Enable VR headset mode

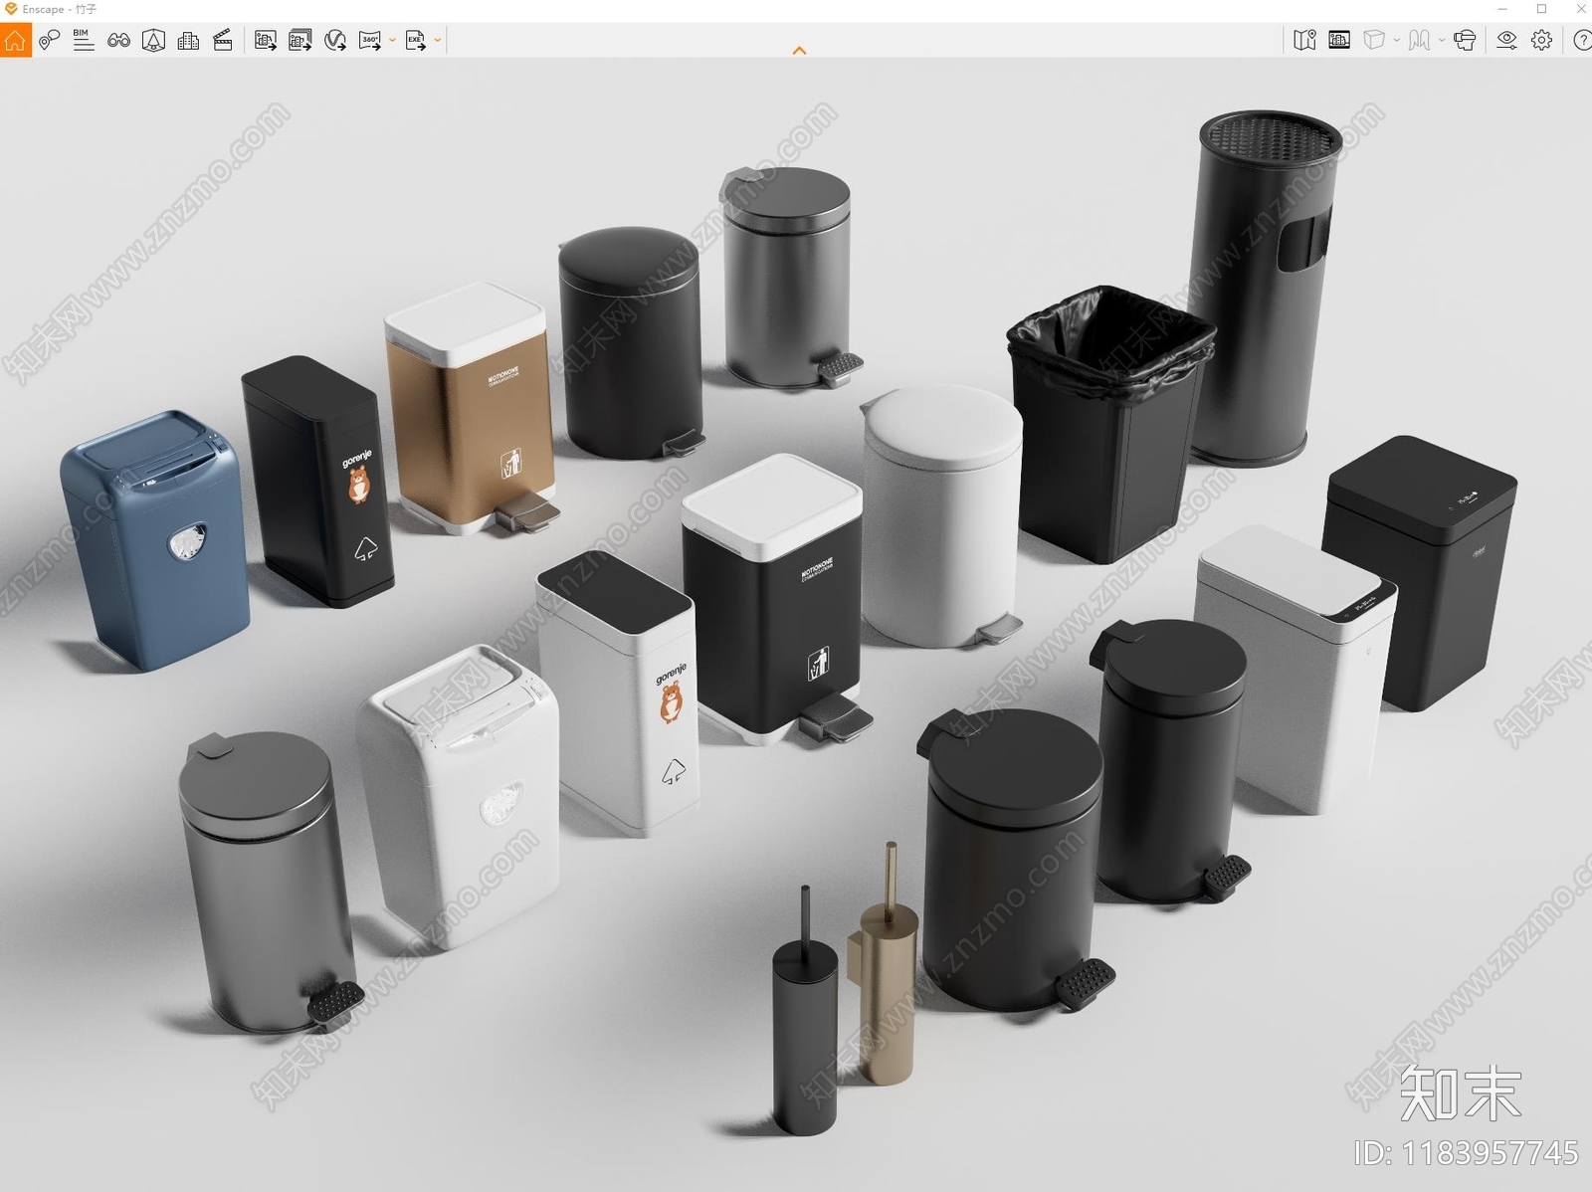1465,40
